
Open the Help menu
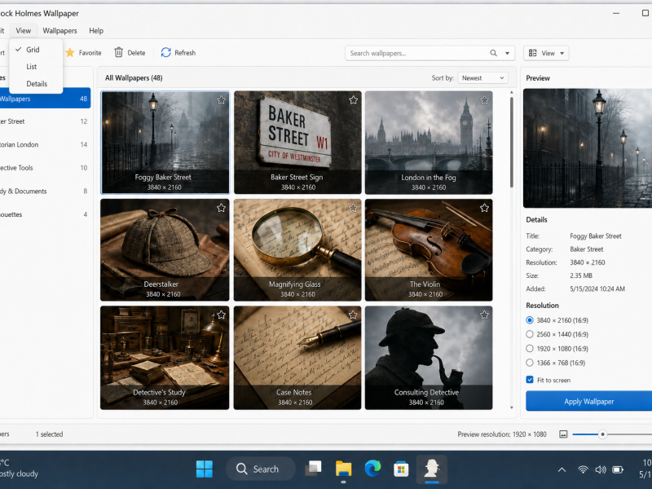96,31
